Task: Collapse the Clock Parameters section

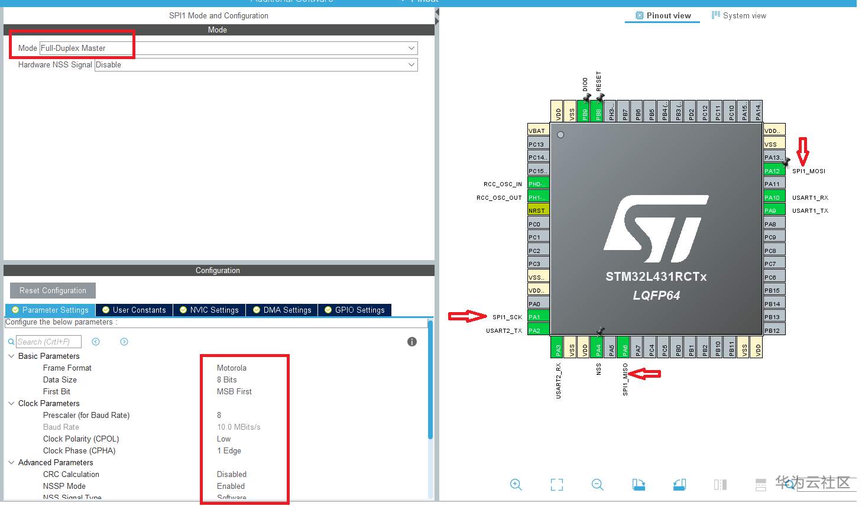Action: pyautogui.click(x=11, y=403)
